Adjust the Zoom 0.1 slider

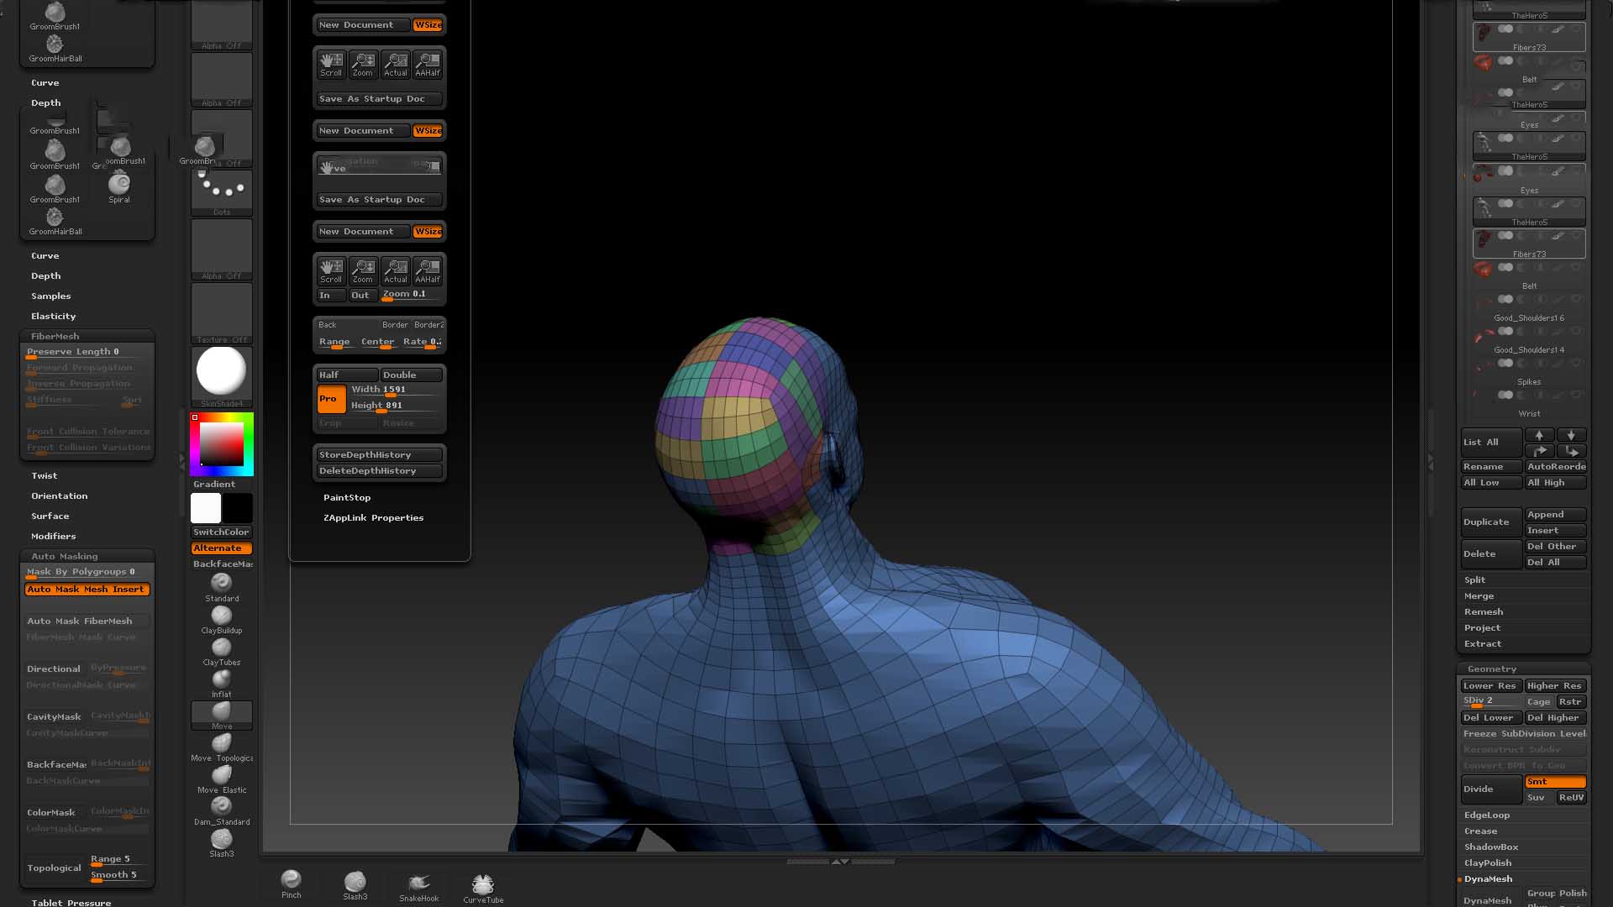pyautogui.click(x=412, y=296)
